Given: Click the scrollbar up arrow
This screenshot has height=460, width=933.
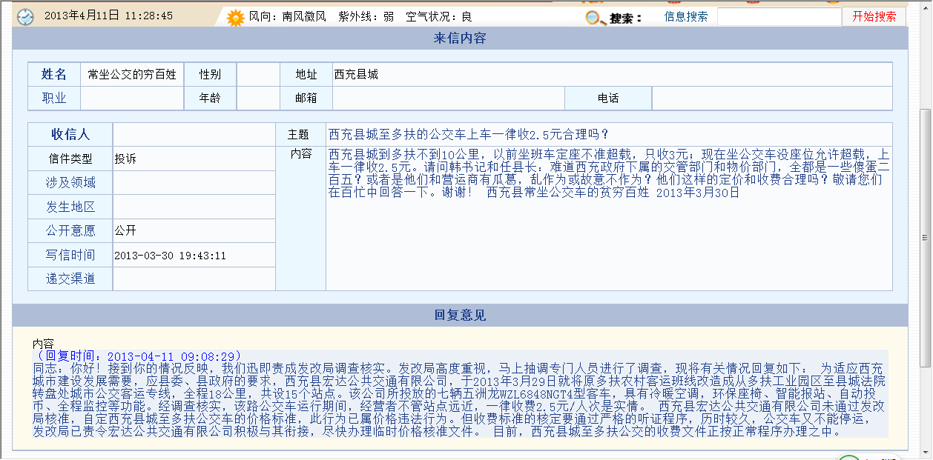Looking at the screenshot, I should (x=925, y=6).
